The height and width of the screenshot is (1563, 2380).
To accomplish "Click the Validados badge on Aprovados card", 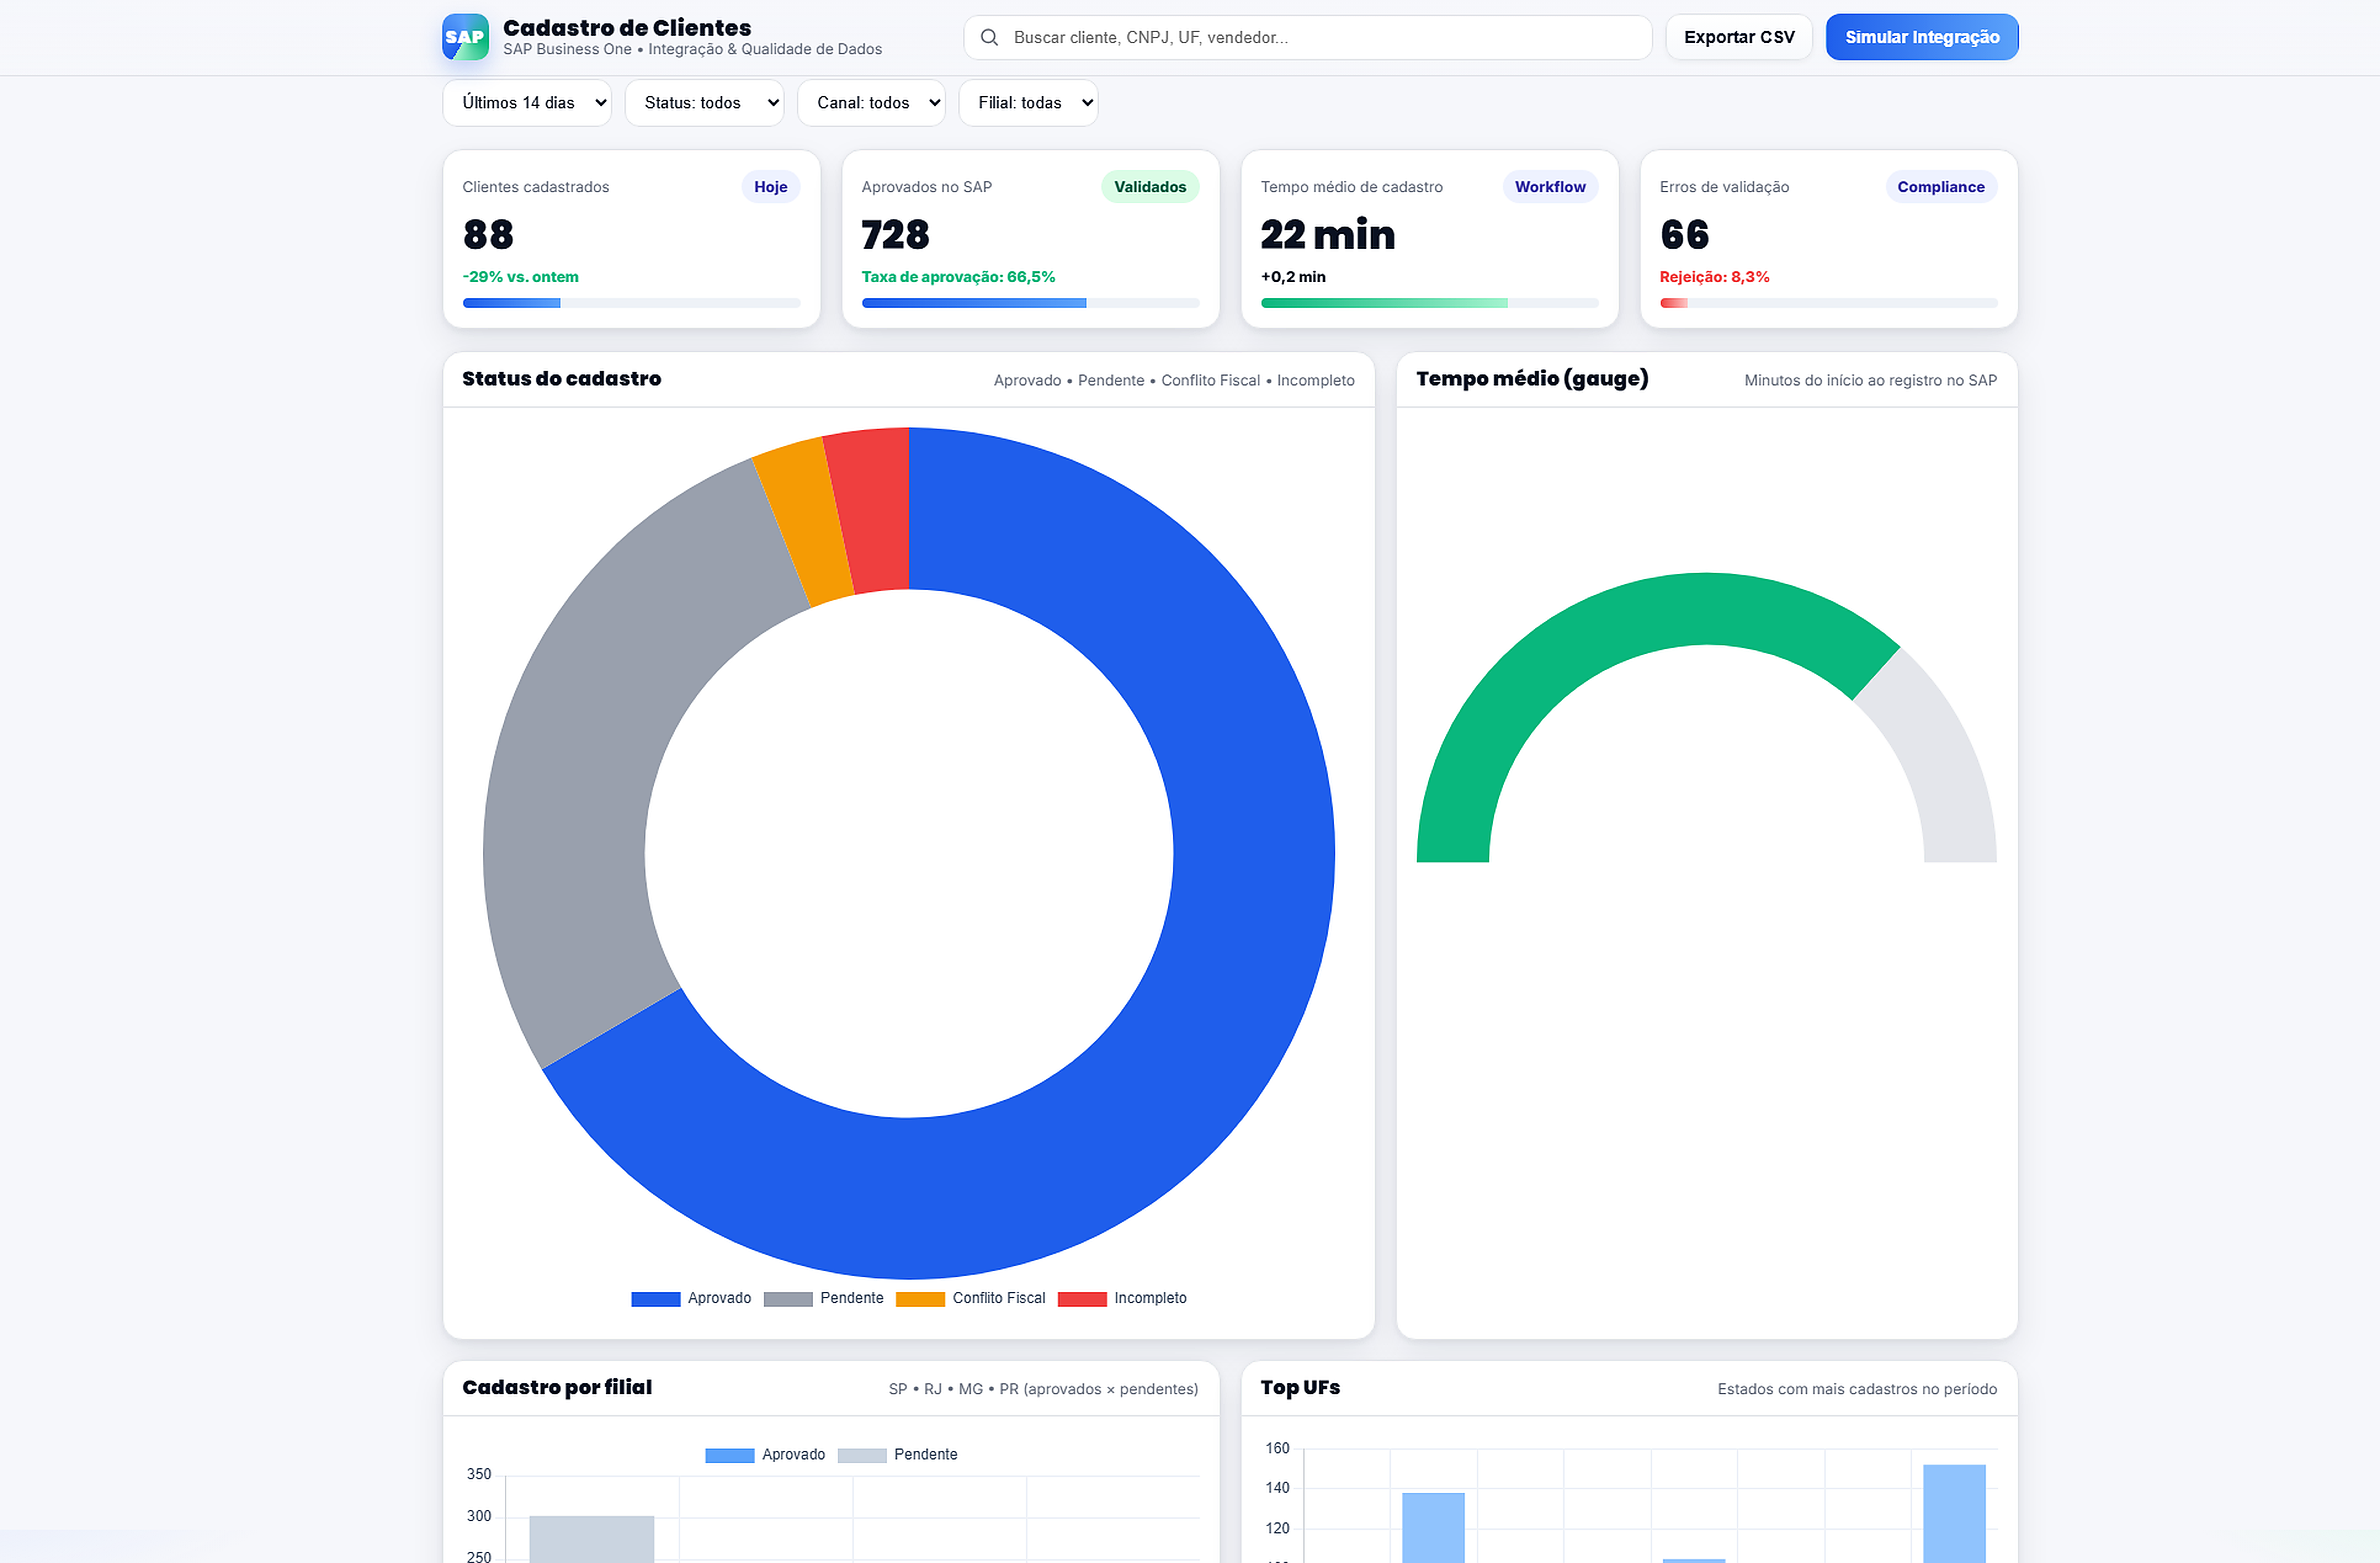I will pos(1149,187).
